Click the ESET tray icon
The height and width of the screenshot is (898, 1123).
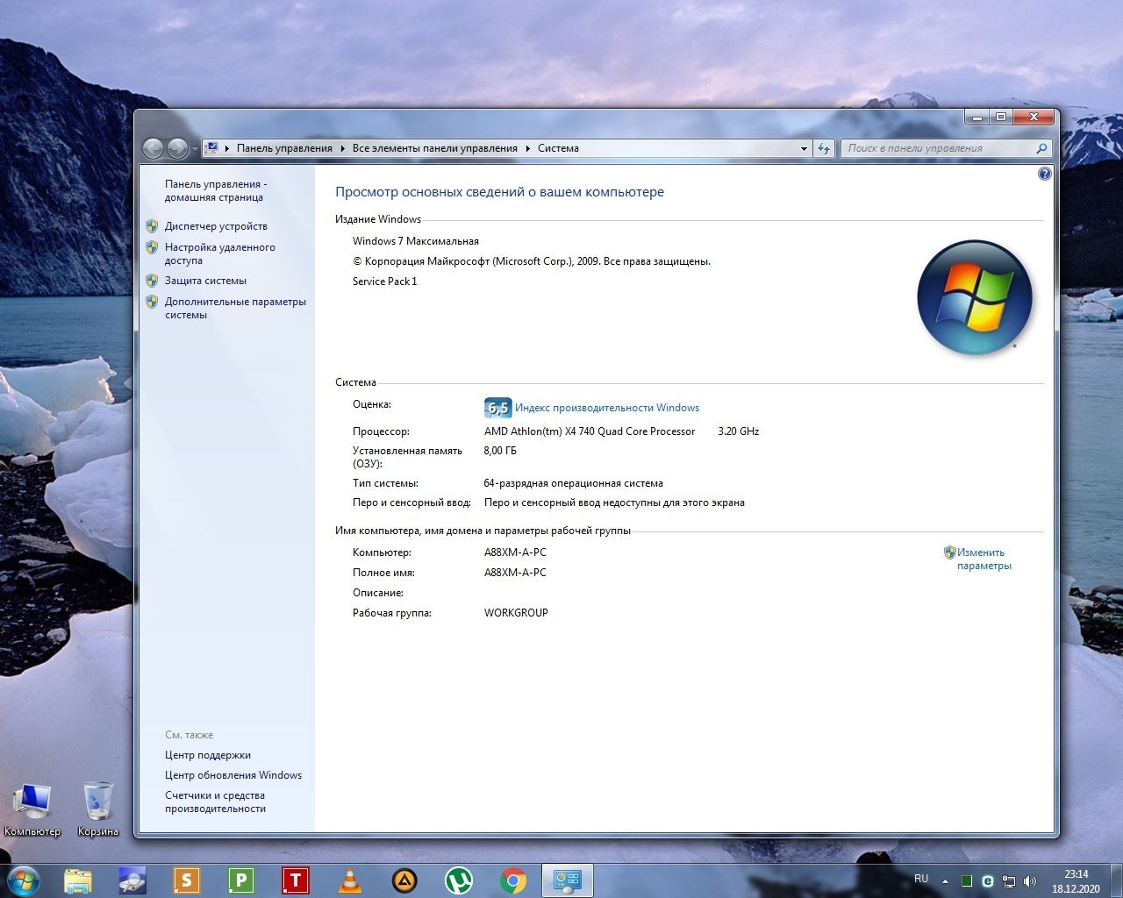(x=988, y=881)
